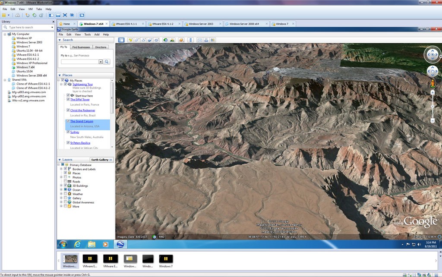This screenshot has height=277, width=442.
Task: Open the Google Earth Tools menu
Action: tap(88, 35)
